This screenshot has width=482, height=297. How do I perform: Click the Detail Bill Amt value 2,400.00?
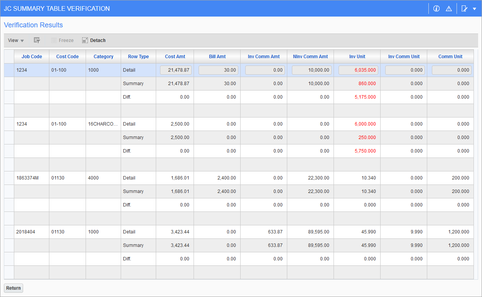coord(226,178)
